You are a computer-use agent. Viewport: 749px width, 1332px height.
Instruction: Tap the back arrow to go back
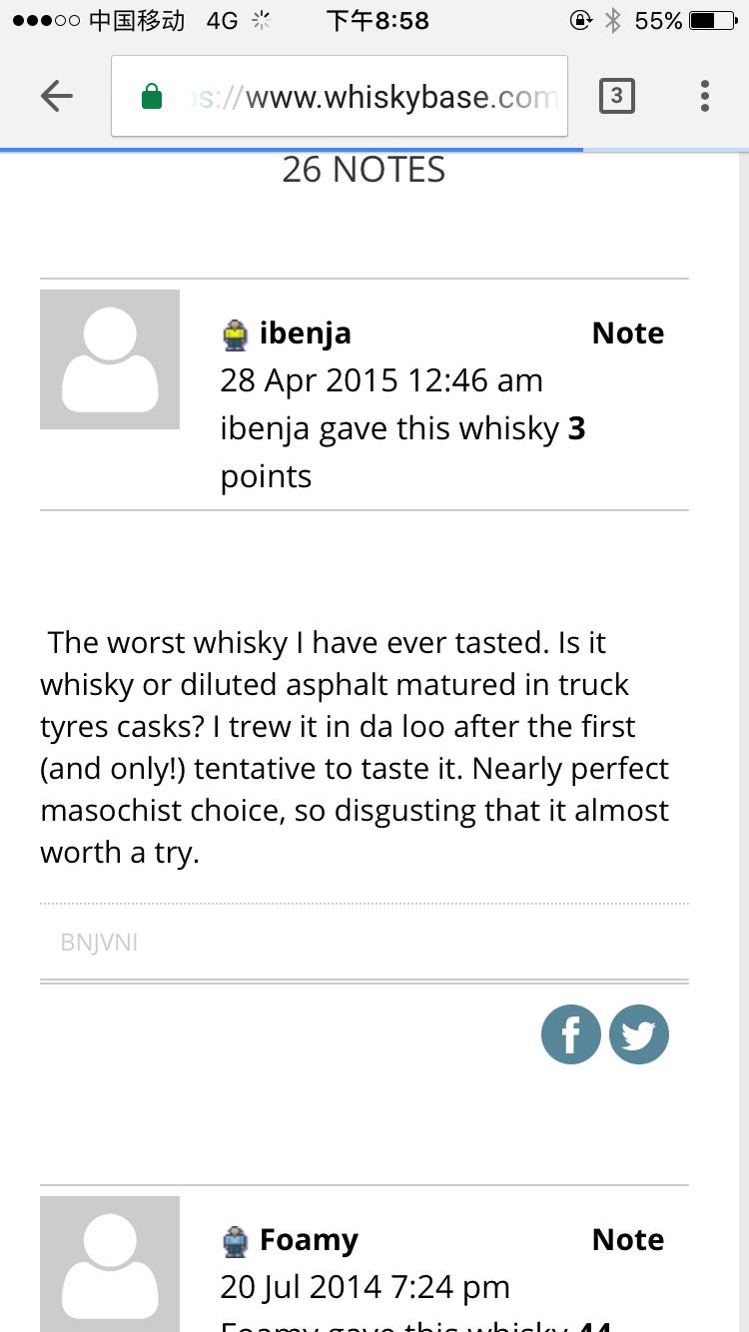(57, 95)
